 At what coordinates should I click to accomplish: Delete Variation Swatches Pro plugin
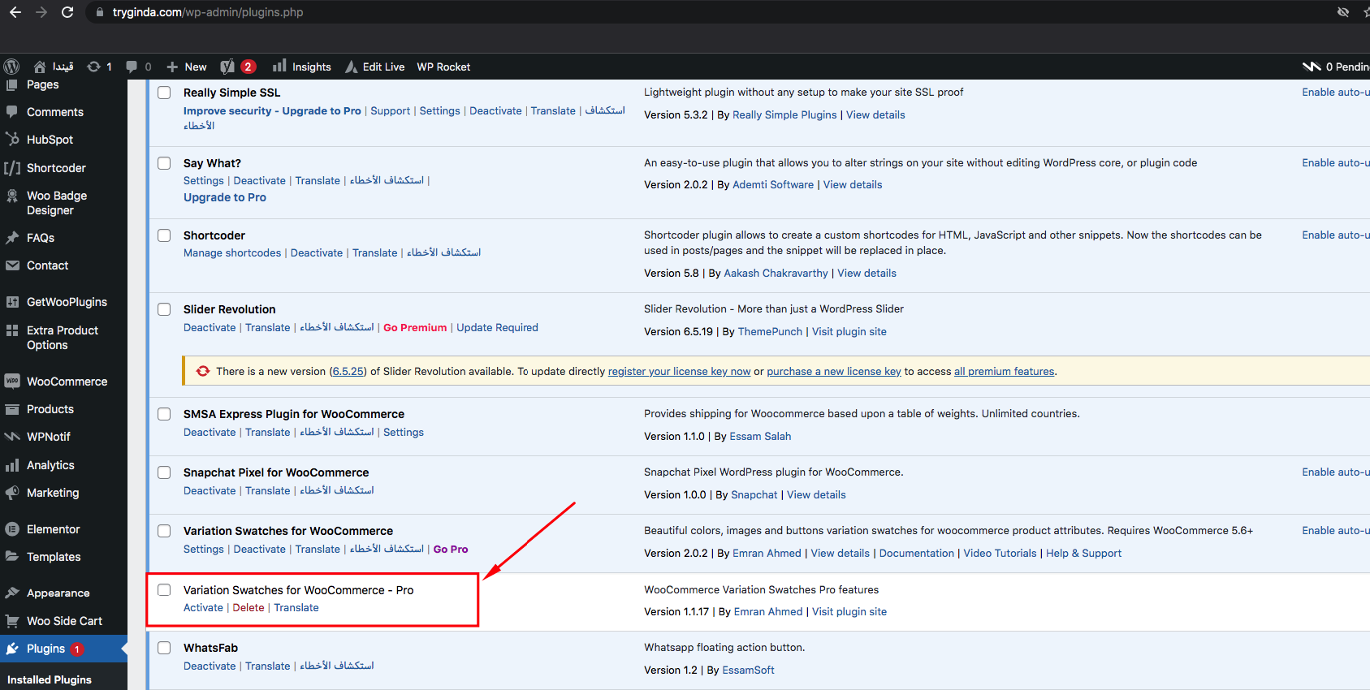point(249,607)
